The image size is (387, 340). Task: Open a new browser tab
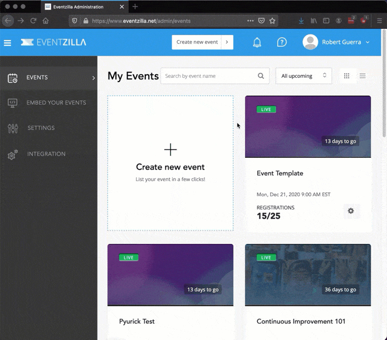(x=135, y=7)
